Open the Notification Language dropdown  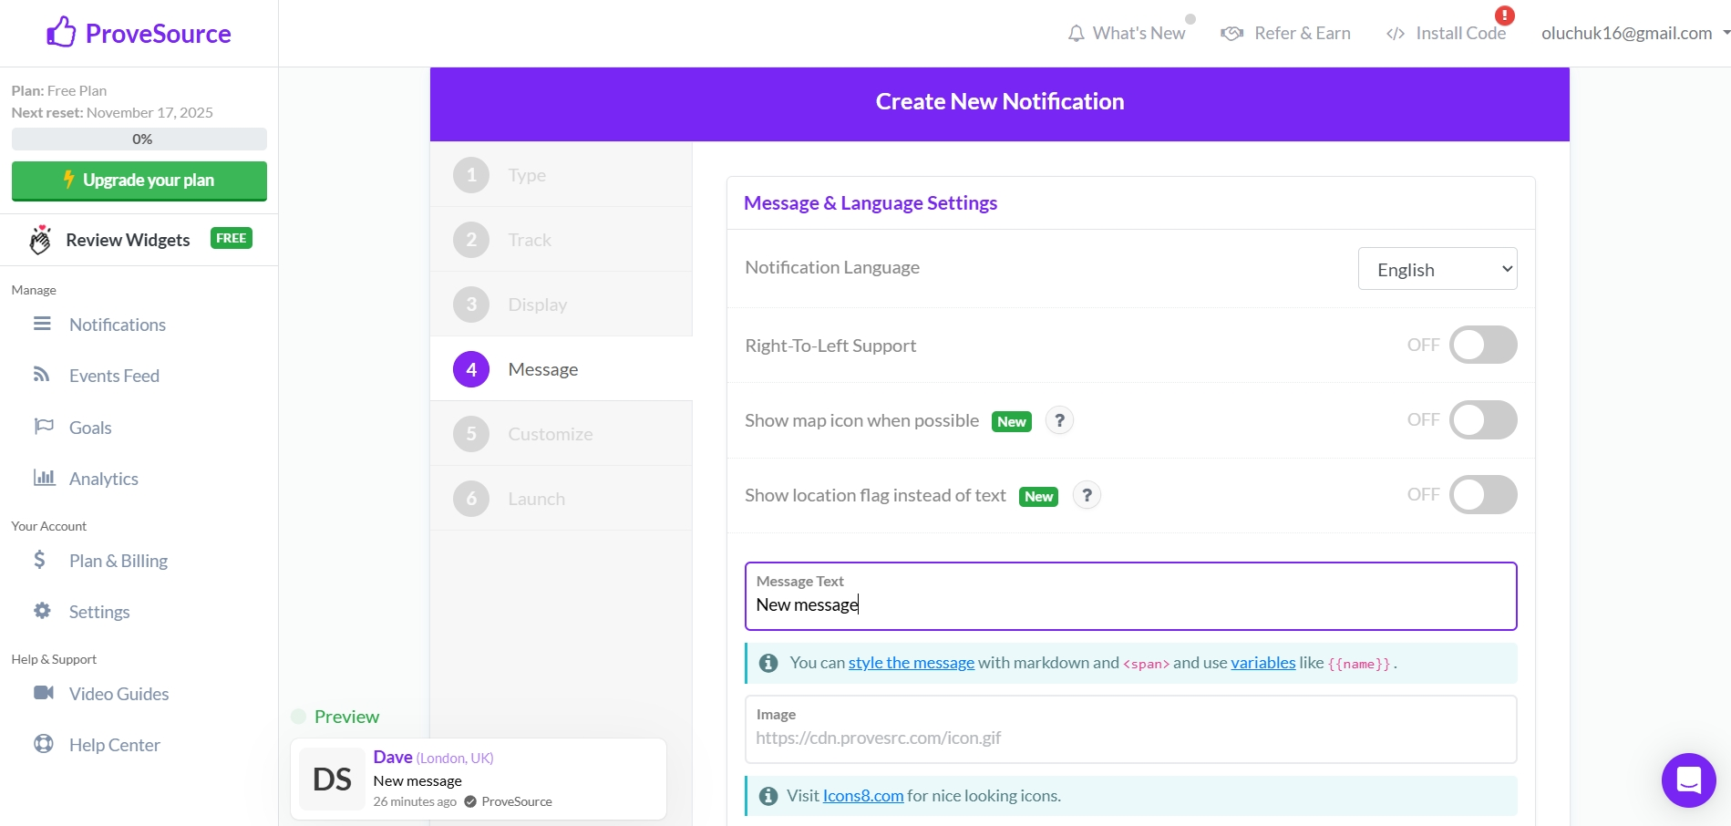pos(1437,268)
